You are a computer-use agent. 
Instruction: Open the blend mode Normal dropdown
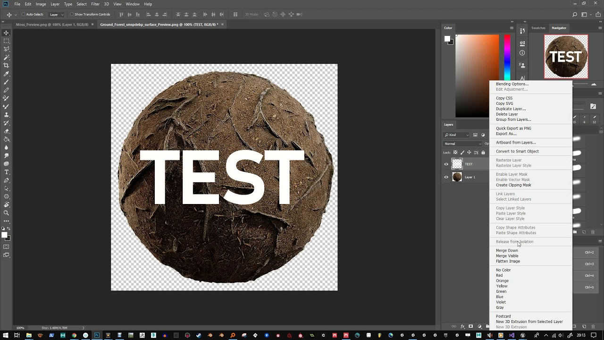tap(462, 144)
